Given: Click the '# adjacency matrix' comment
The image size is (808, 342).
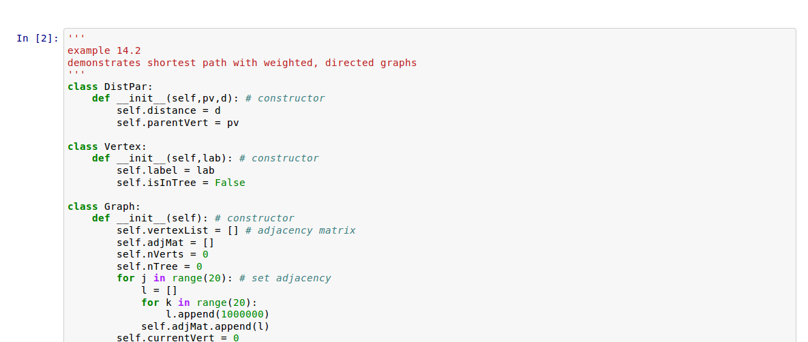Looking at the screenshot, I should click(300, 230).
